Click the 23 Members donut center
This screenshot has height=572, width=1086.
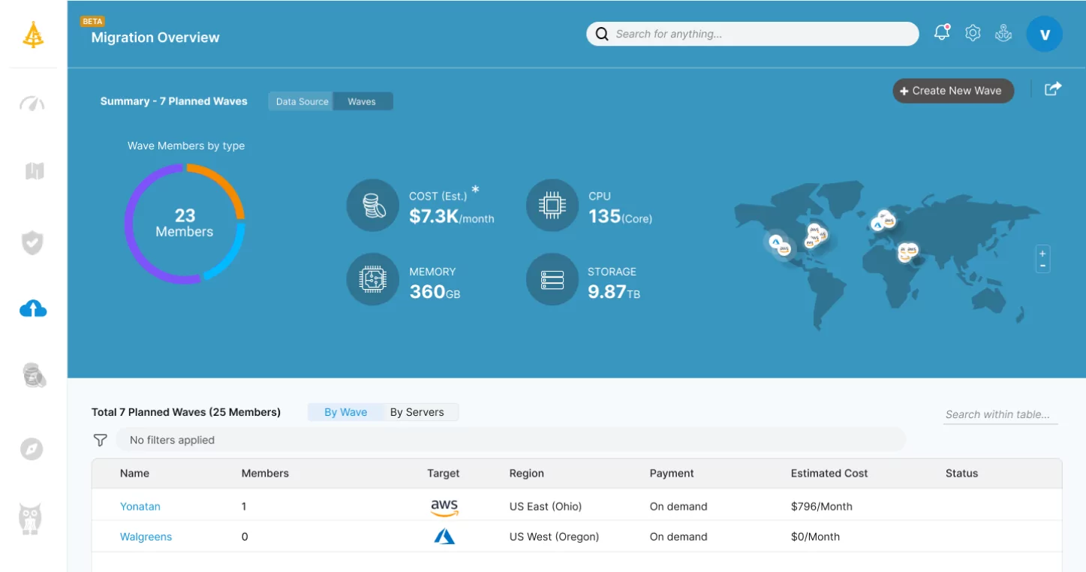click(x=185, y=224)
